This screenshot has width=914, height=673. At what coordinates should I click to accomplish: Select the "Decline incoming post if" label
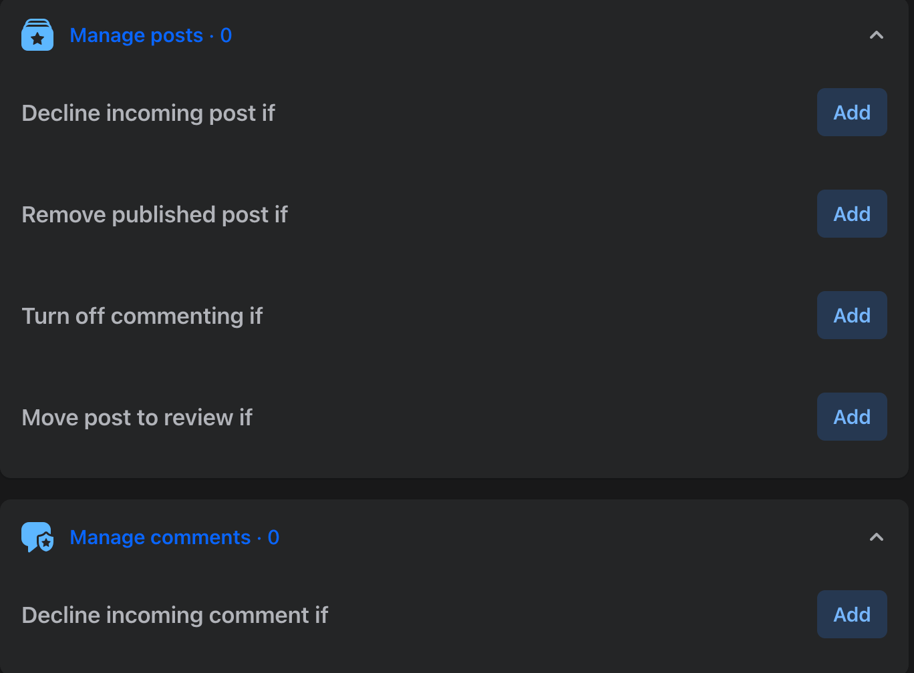point(148,113)
